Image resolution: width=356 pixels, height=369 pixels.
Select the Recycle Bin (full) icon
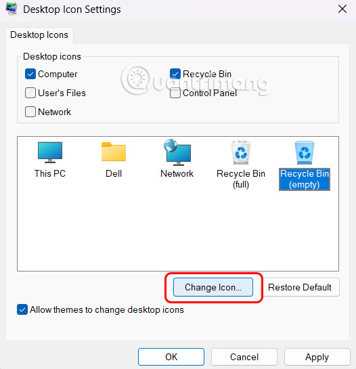[x=241, y=152]
